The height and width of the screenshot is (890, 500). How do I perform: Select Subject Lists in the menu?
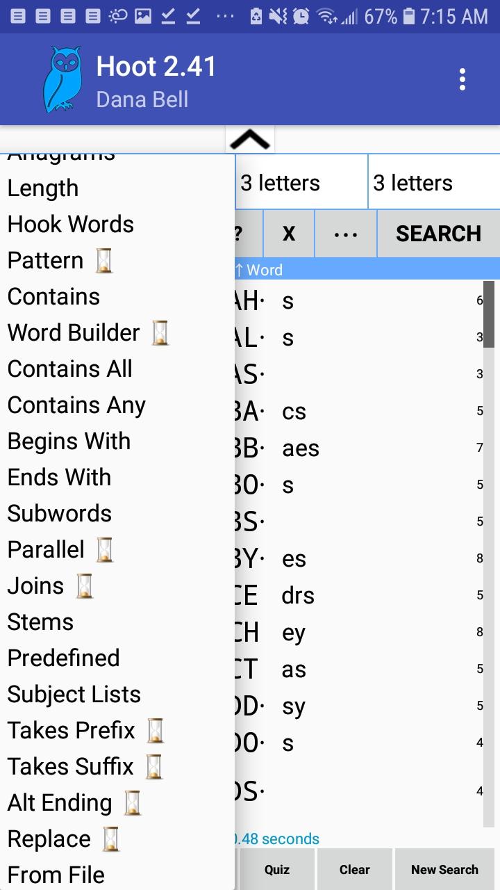click(74, 695)
